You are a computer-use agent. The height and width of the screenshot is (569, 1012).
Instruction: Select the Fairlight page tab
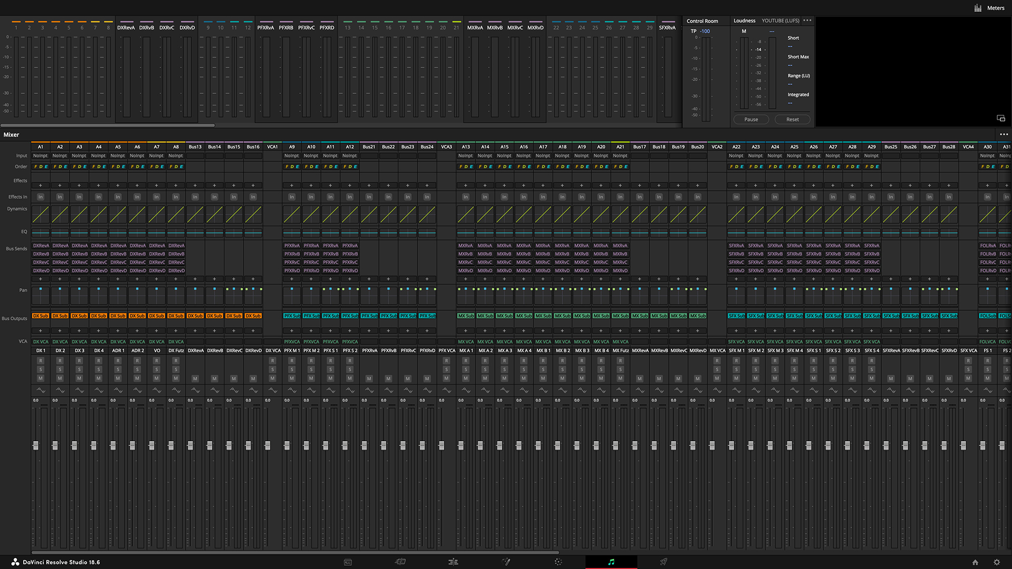(611, 562)
